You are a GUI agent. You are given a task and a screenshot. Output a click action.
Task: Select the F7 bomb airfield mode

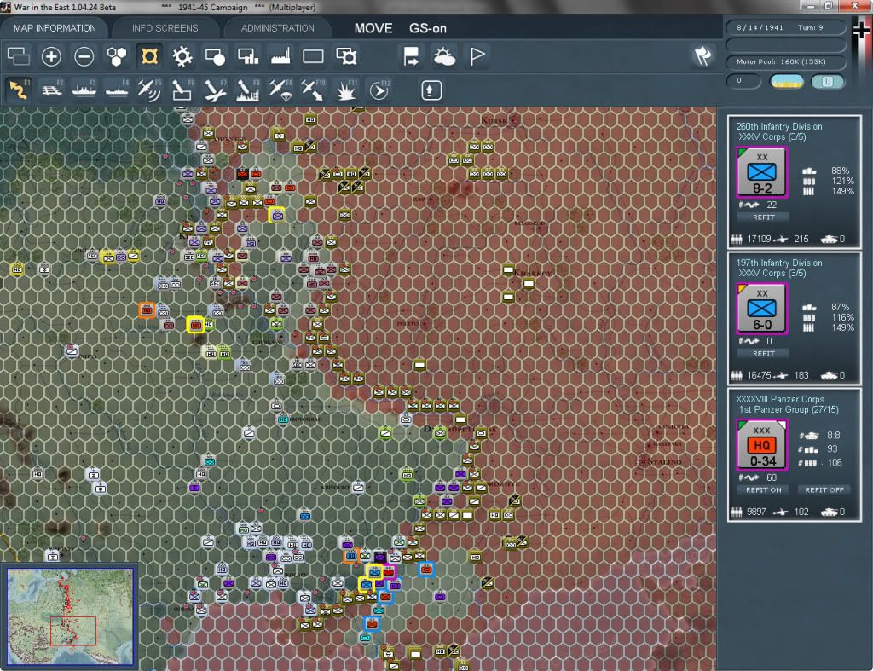click(215, 90)
